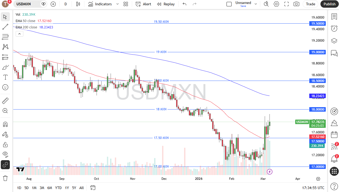339x192 pixels.
Task: Redo the chart action
Action: tap(194, 4)
